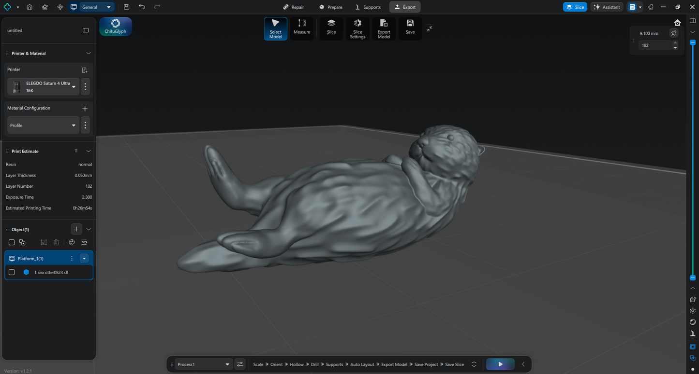
Task: Open Print Estimate list options icon
Action: point(76,151)
